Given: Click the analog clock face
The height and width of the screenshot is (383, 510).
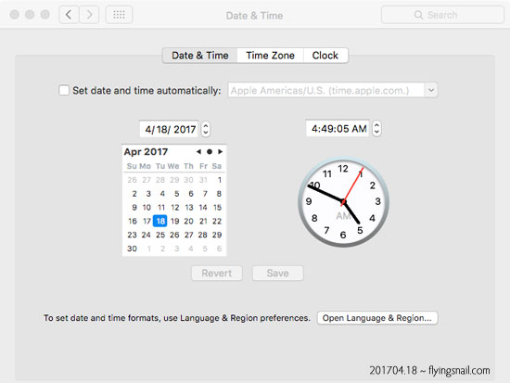Looking at the screenshot, I should tap(343, 202).
